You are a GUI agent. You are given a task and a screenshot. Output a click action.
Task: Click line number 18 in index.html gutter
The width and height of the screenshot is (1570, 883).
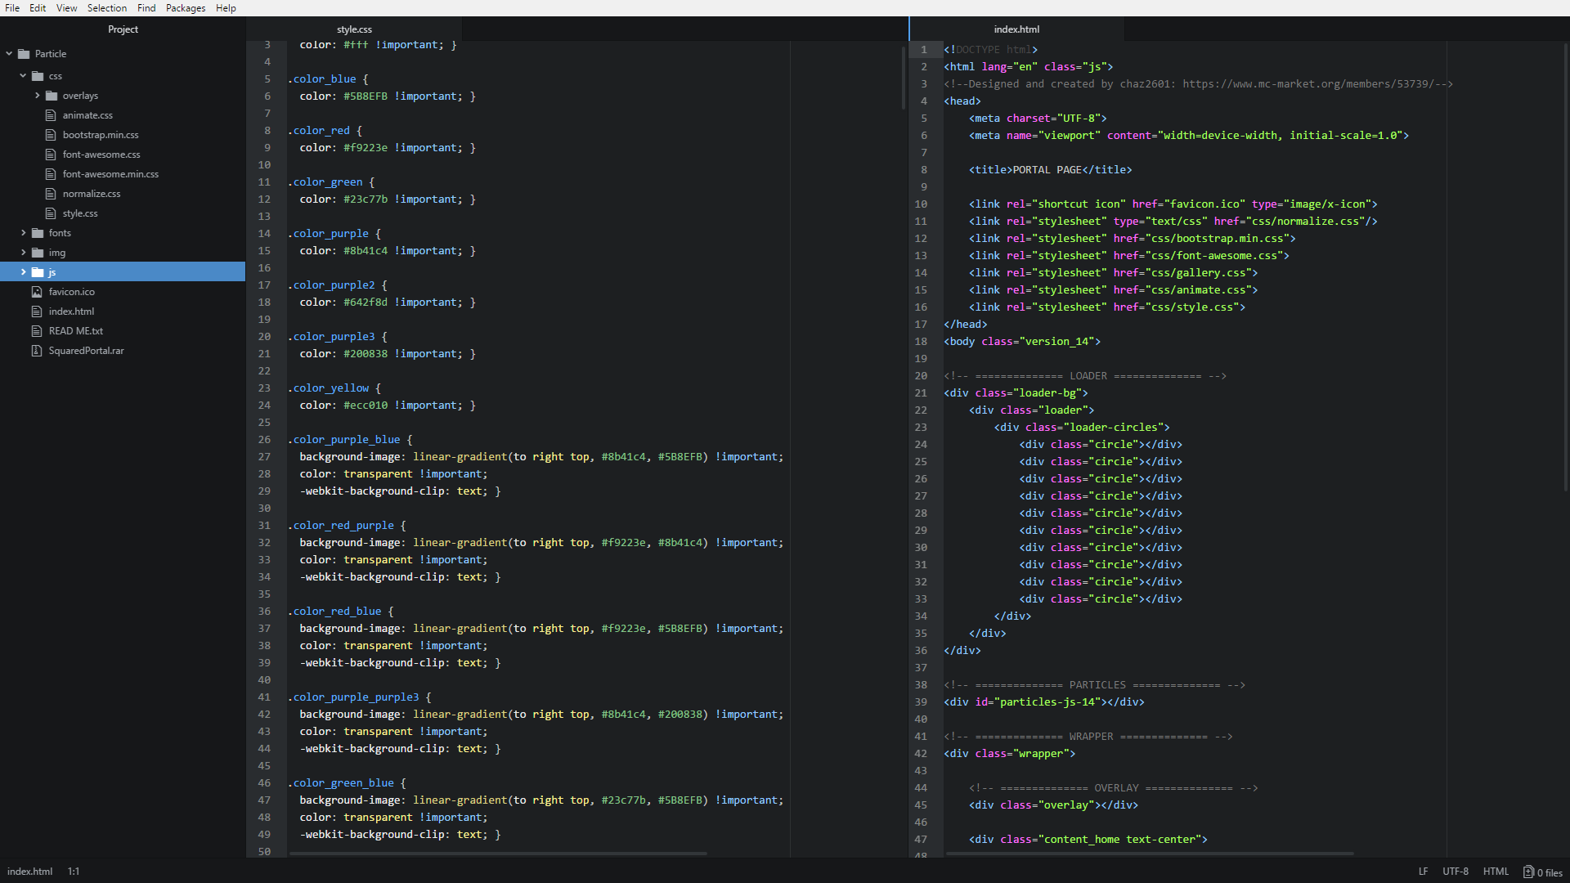pyautogui.click(x=921, y=342)
